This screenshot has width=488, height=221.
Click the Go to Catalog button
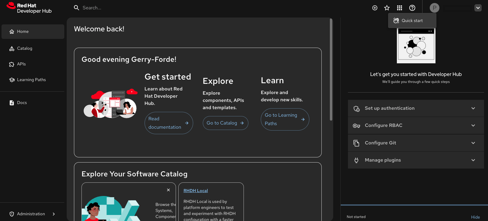(x=225, y=123)
